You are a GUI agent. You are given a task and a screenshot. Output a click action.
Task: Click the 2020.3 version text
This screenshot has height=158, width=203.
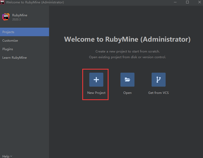pos(16,19)
